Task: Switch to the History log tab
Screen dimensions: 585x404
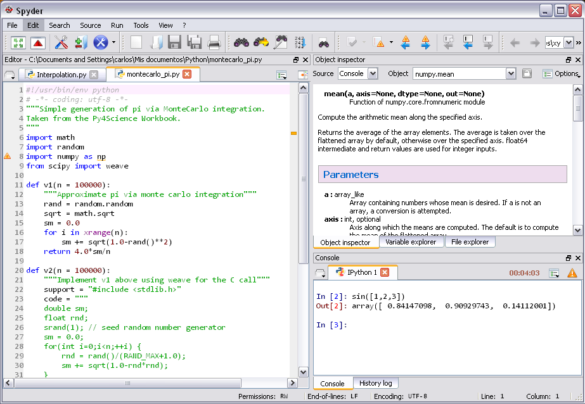Action: [x=375, y=383]
